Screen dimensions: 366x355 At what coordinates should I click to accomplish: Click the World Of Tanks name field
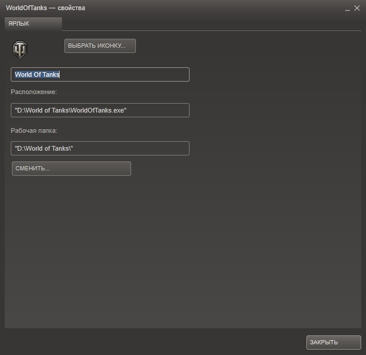coord(100,74)
